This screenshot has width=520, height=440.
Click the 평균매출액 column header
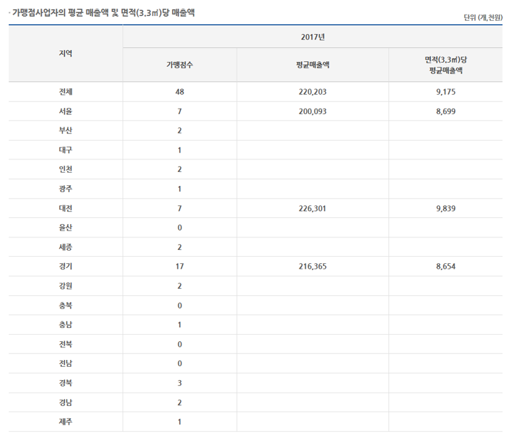point(312,65)
